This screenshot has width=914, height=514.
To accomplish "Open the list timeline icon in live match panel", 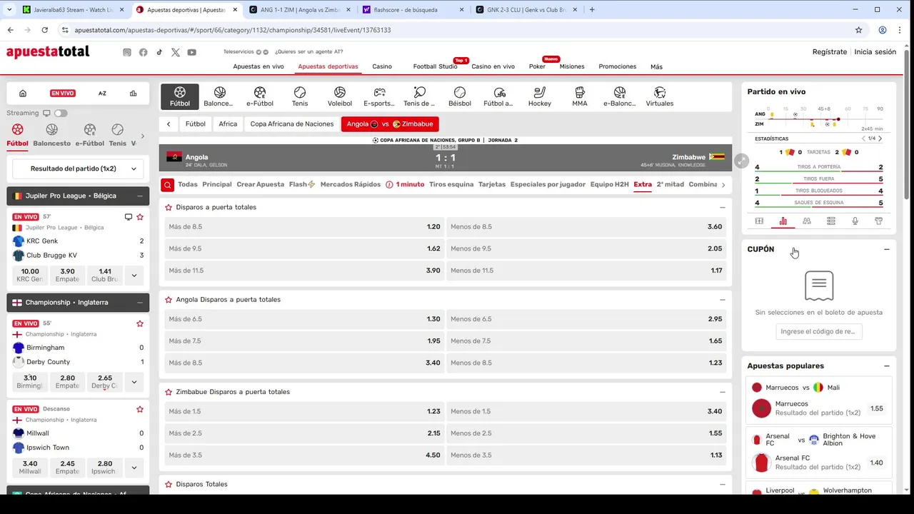I will pos(831,221).
